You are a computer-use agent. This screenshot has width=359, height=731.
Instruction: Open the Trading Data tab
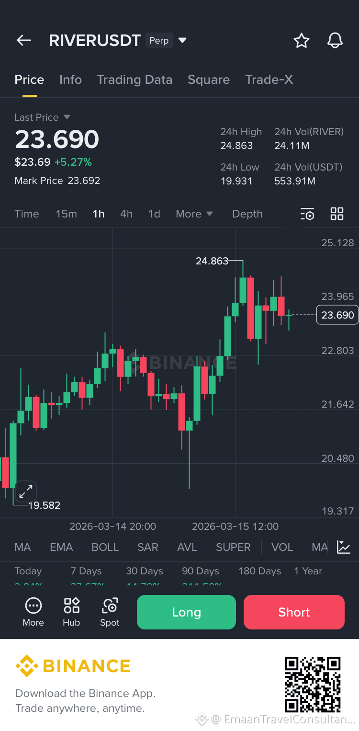pos(135,80)
